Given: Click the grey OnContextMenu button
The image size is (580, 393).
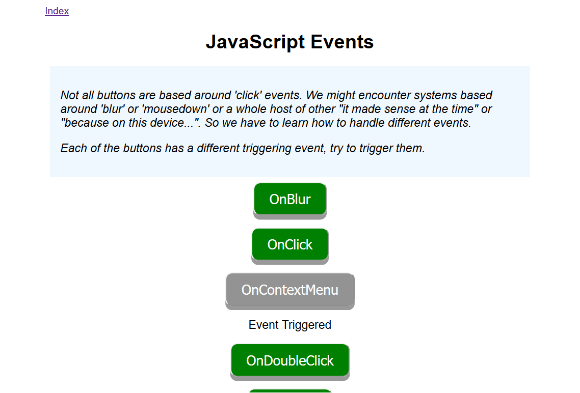Looking at the screenshot, I should click(x=290, y=290).
